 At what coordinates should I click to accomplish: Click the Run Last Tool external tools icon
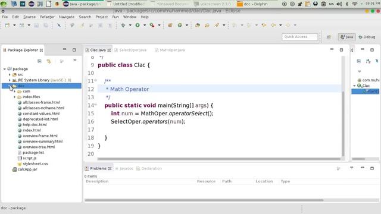(x=152, y=25)
